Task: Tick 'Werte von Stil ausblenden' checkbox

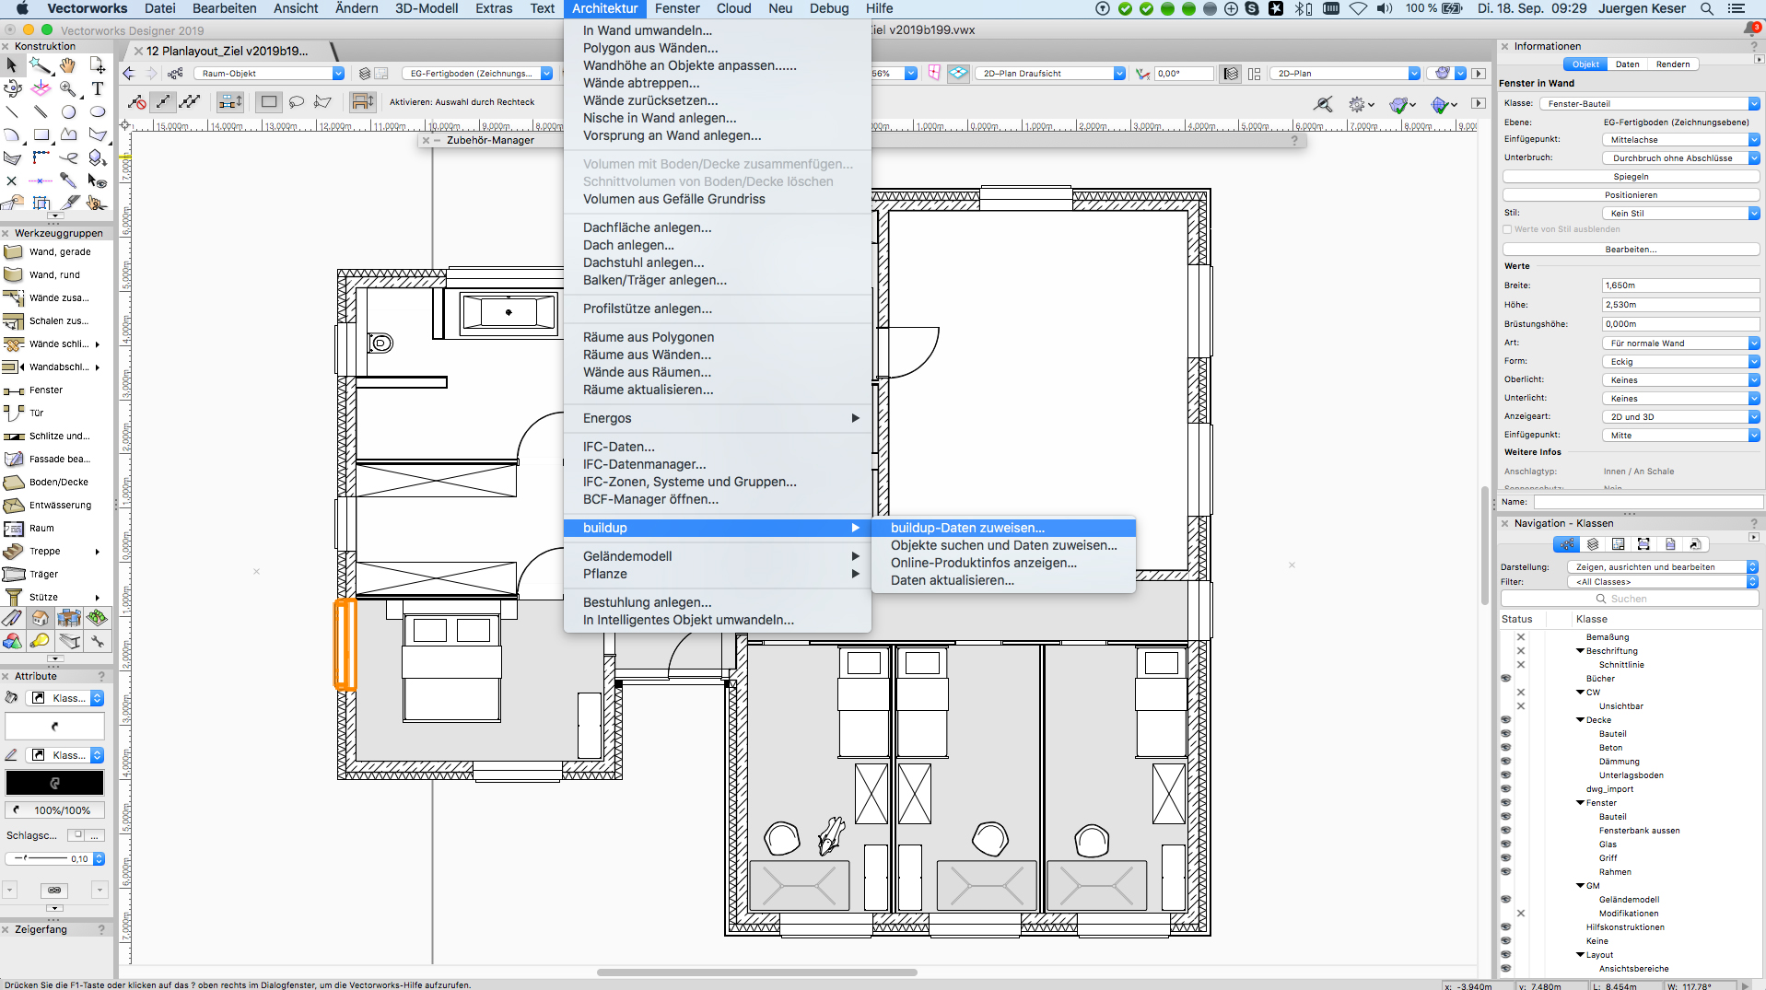Action: click(x=1508, y=229)
